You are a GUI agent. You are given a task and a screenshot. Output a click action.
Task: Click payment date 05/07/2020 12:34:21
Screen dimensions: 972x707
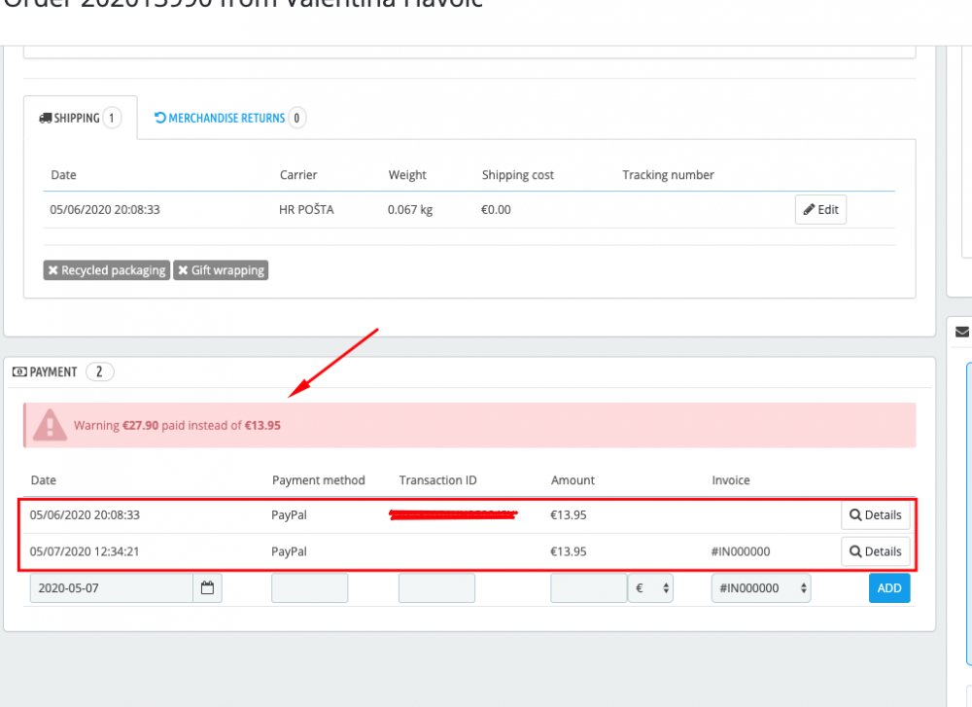85,551
